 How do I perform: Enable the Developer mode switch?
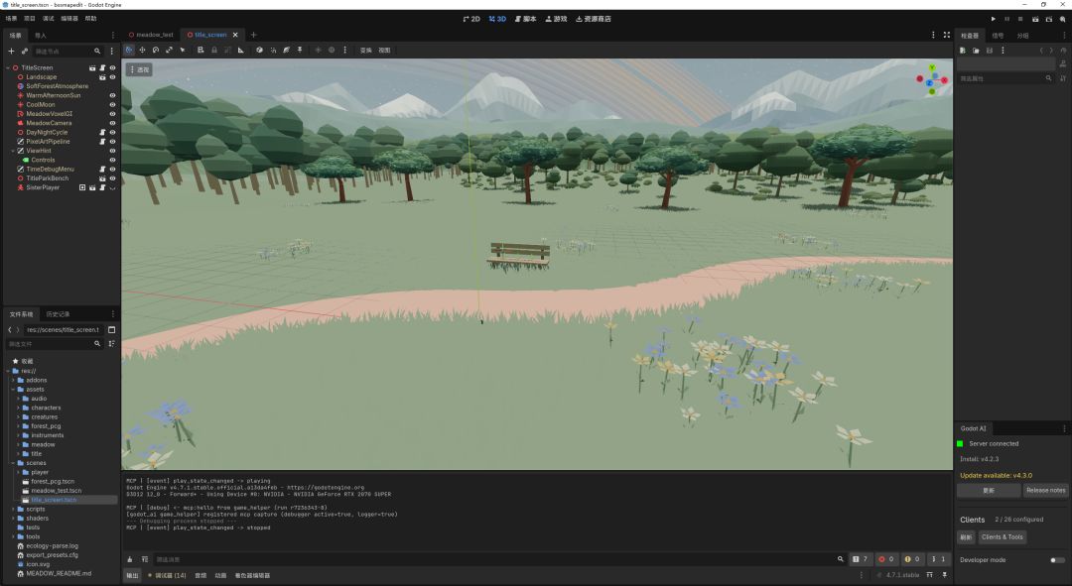tap(1057, 560)
